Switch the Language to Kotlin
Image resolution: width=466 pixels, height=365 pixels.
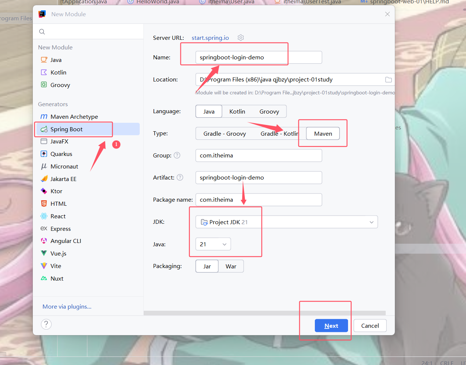click(x=237, y=111)
